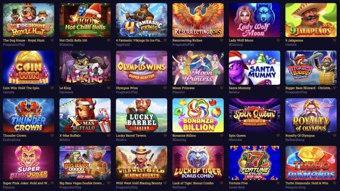Viewport: 340px width, 191px height.
Task: Click heart icon next to Thunder Crown
Action: pyautogui.click(x=52, y=135)
